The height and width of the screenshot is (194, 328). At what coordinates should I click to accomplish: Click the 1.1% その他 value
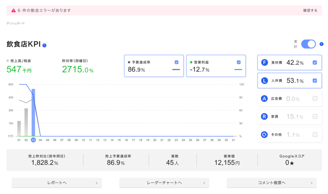(293, 135)
